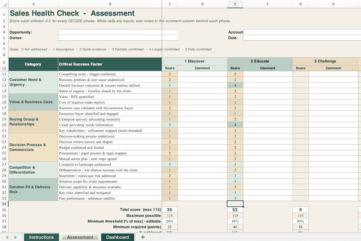Edit Challenge minimum threshold 50% cell

click(x=300, y=221)
